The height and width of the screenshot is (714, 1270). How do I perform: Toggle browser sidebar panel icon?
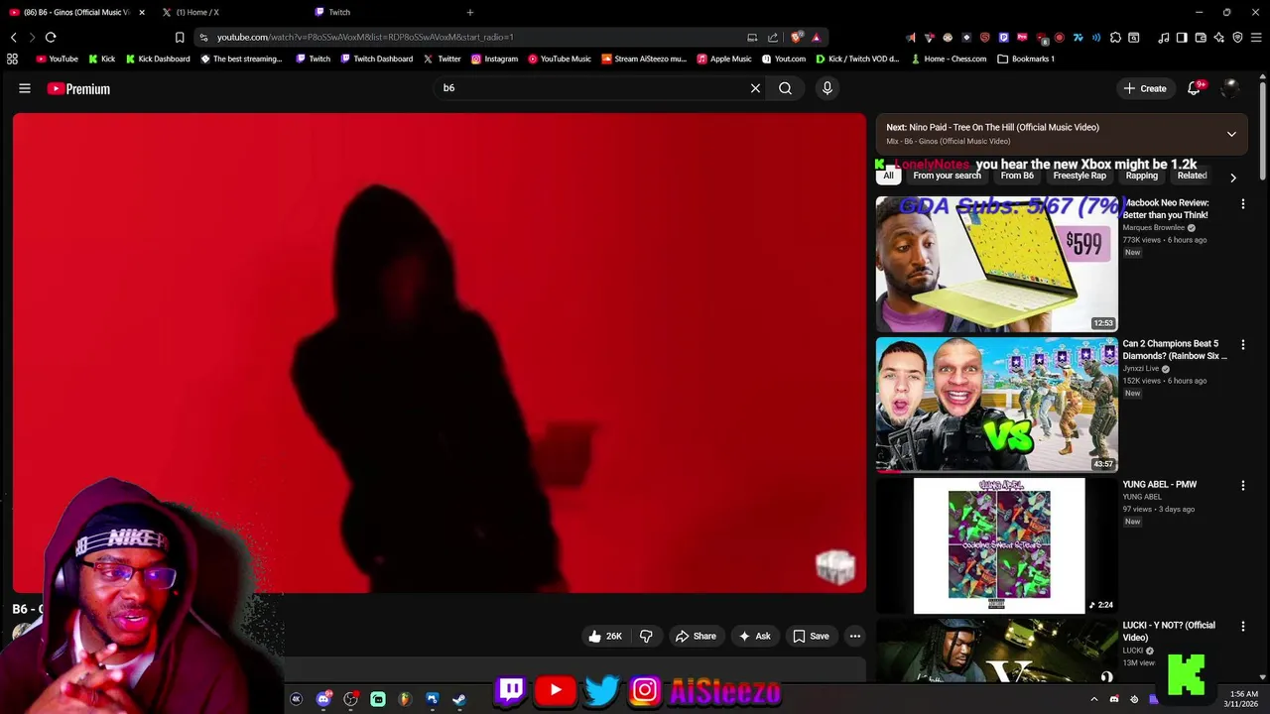(x=1182, y=37)
